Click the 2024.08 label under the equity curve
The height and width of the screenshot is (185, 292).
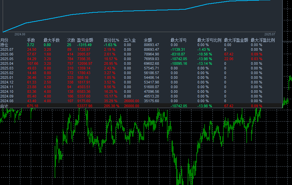(20, 34)
